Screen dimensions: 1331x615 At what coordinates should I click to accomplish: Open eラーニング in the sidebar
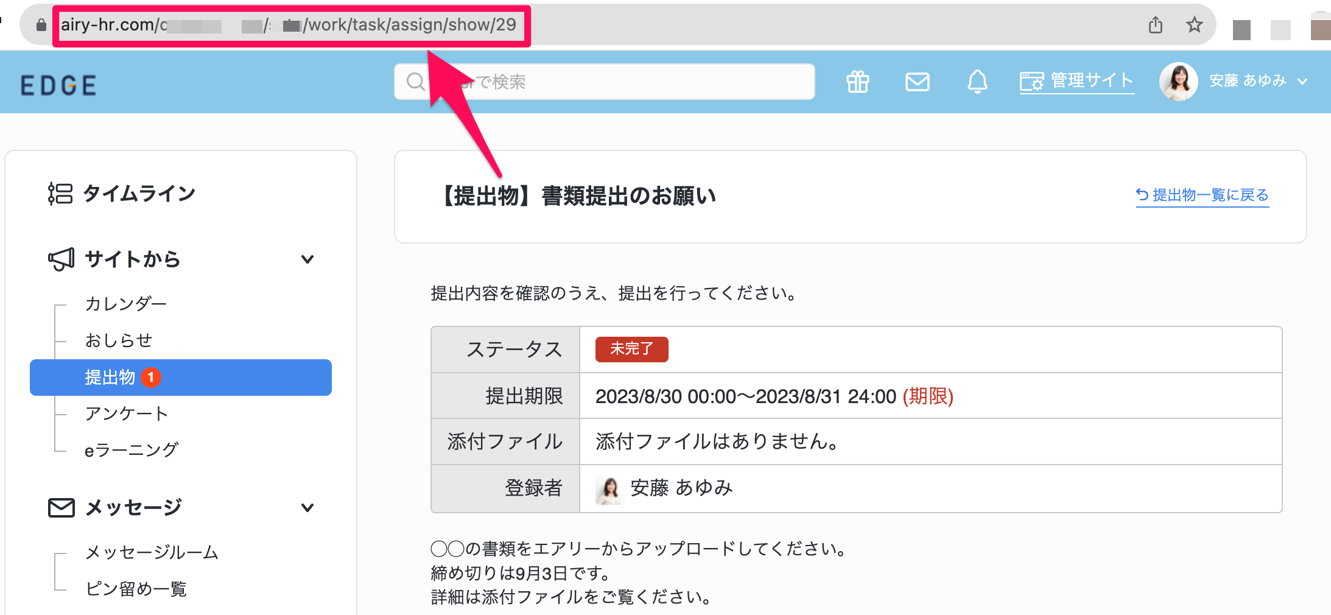[x=132, y=450]
